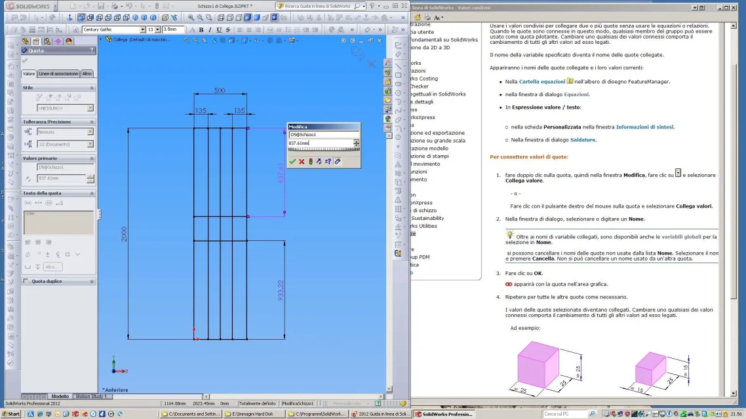Insert the diameter symbol in dimension text
This screenshot has width=746, height=419.
point(28,255)
